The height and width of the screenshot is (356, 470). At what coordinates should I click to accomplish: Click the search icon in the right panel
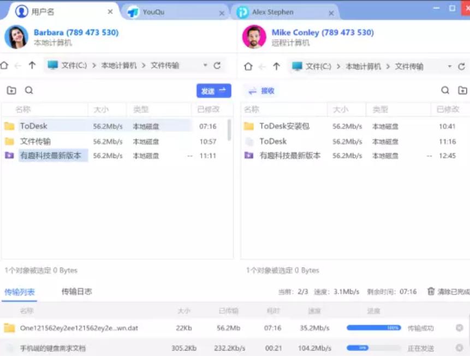tap(445, 90)
